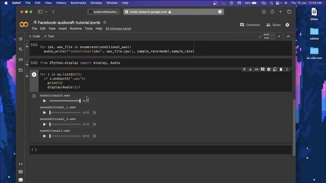Open cell editor settings gear
The width and height of the screenshot is (326, 183).
268,70
